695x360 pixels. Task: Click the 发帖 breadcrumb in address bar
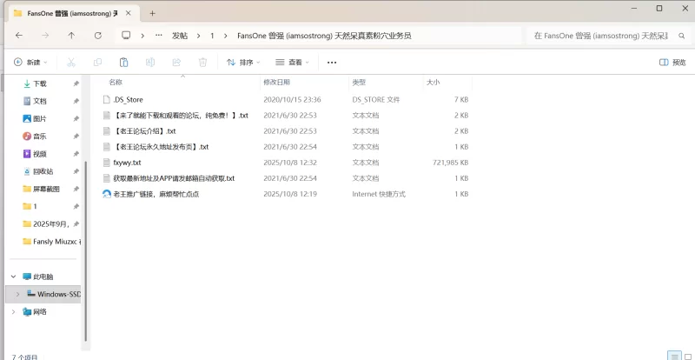[180, 36]
